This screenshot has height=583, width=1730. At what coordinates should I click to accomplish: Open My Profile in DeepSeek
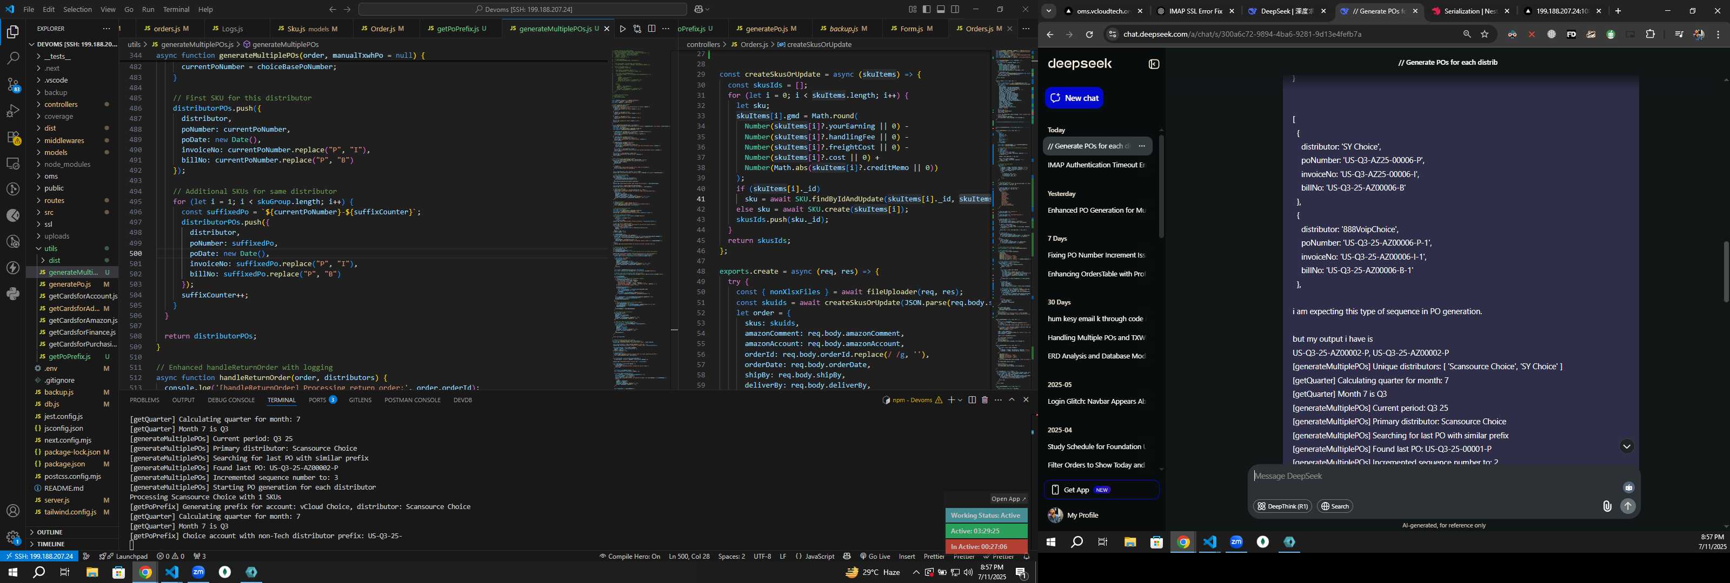(1082, 515)
